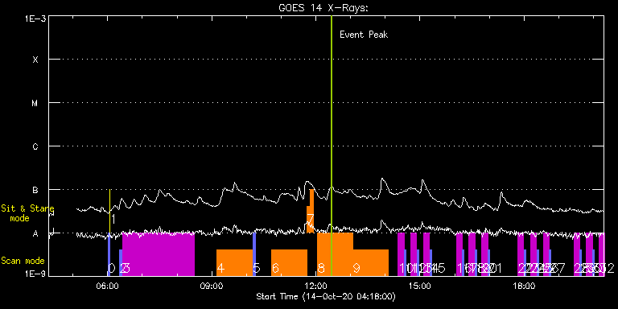Image resolution: width=618 pixels, height=309 pixels.
Task: Click the 'Start Time (14-Oct-20 04:16:00)' caption
Action: click(326, 296)
